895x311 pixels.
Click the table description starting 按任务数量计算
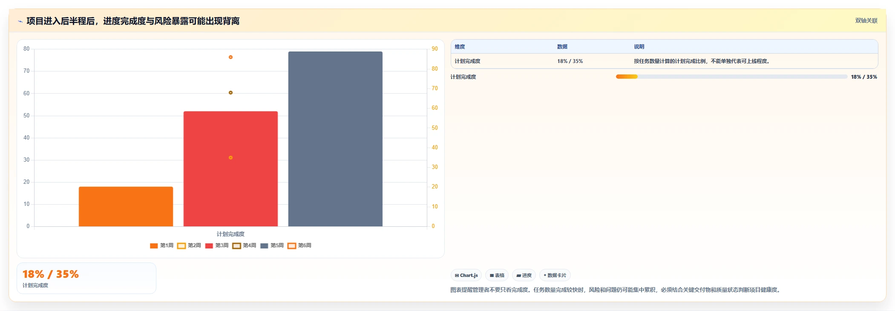pos(702,61)
